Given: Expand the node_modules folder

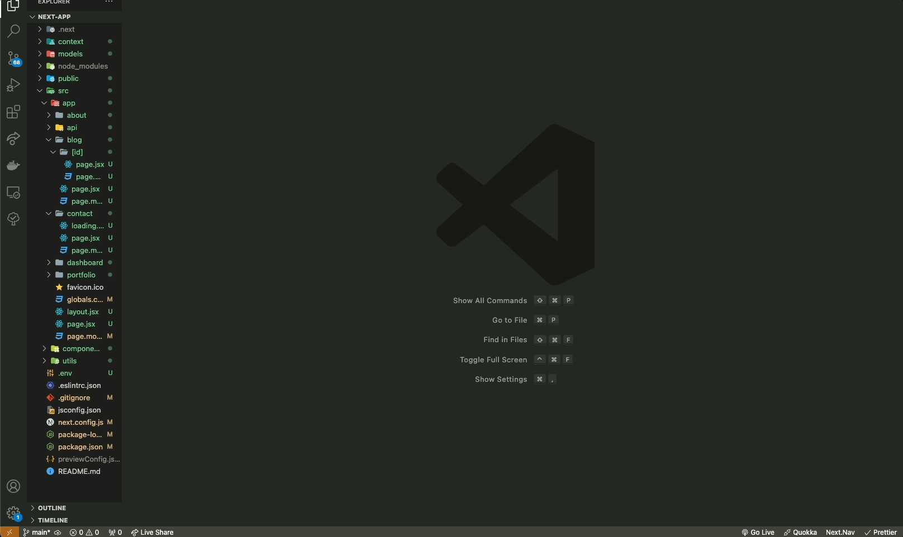Looking at the screenshot, I should click(x=74, y=66).
